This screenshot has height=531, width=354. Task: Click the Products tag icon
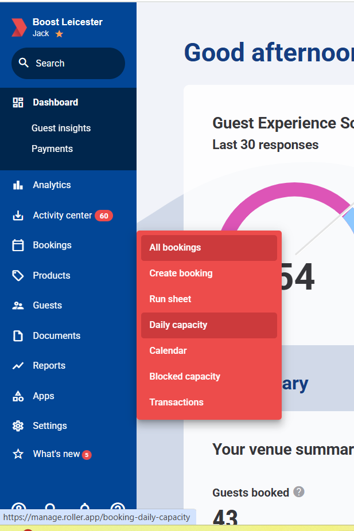point(18,275)
